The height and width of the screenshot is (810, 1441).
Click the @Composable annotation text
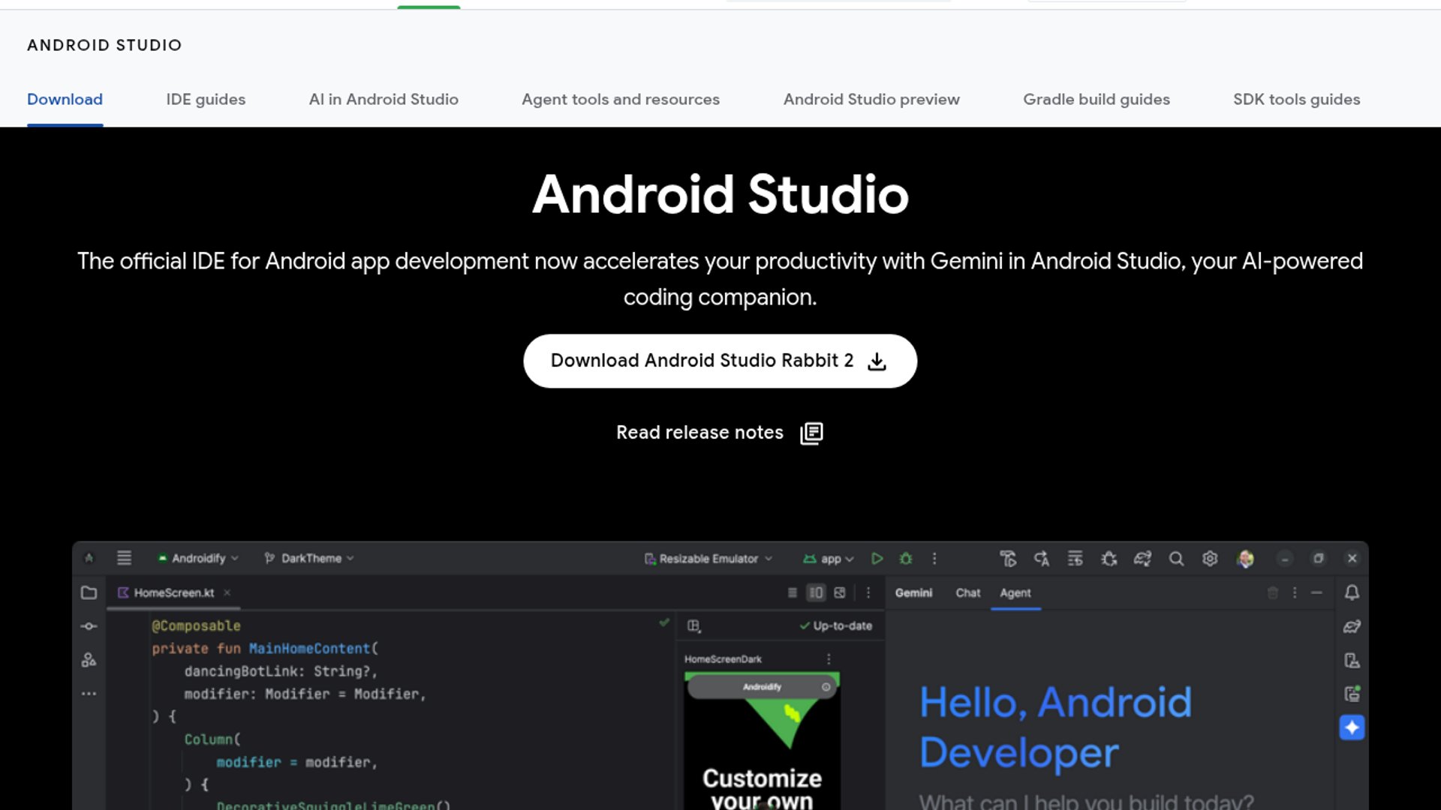(196, 625)
